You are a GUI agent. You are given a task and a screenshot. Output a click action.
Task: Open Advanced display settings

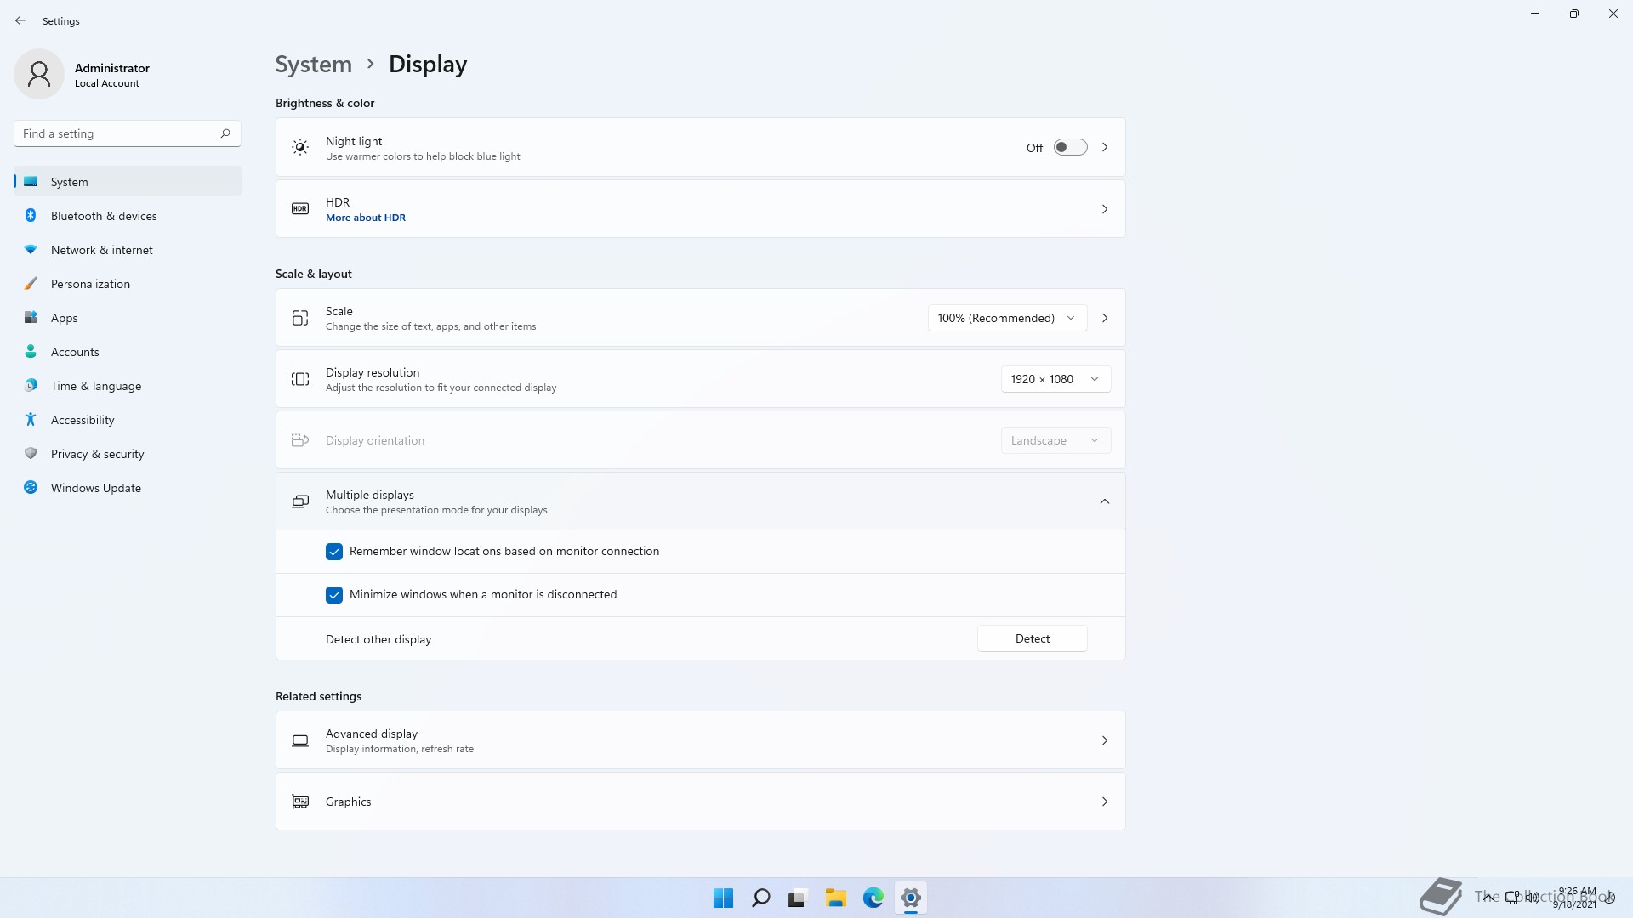(x=699, y=740)
